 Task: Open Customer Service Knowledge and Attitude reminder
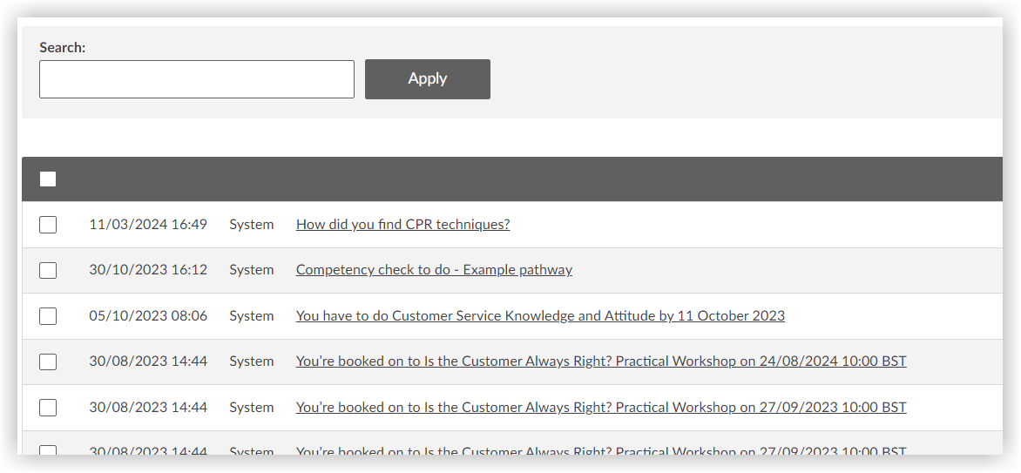540,316
